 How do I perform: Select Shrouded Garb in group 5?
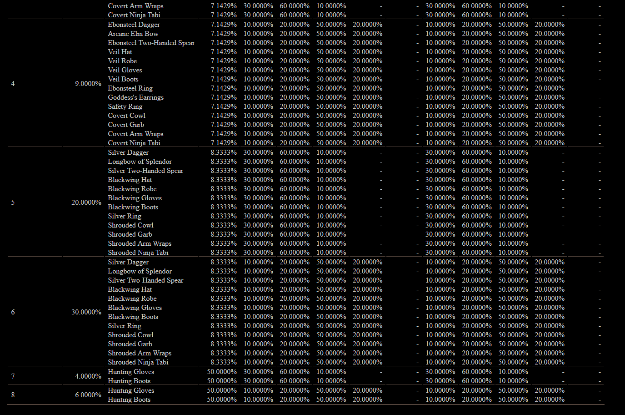130,234
